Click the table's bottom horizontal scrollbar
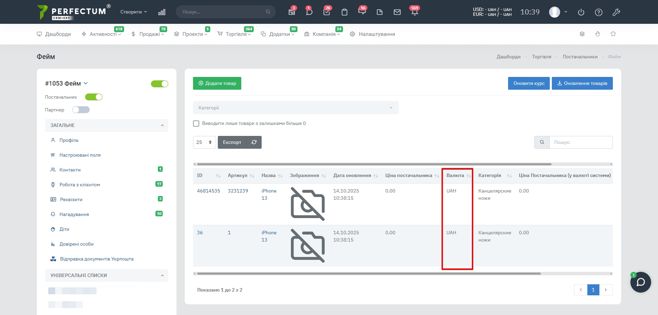Screen dimensions: 658x315 pos(368,274)
